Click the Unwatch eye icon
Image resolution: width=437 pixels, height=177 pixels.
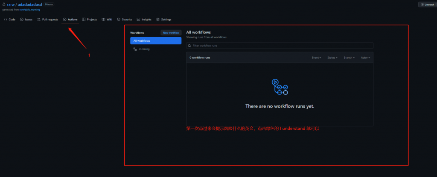point(422,4)
